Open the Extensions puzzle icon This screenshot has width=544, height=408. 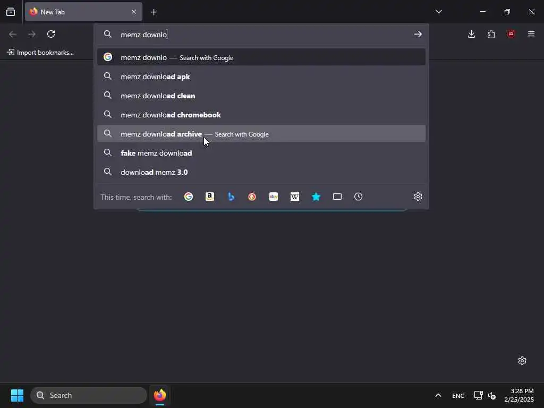click(x=491, y=34)
